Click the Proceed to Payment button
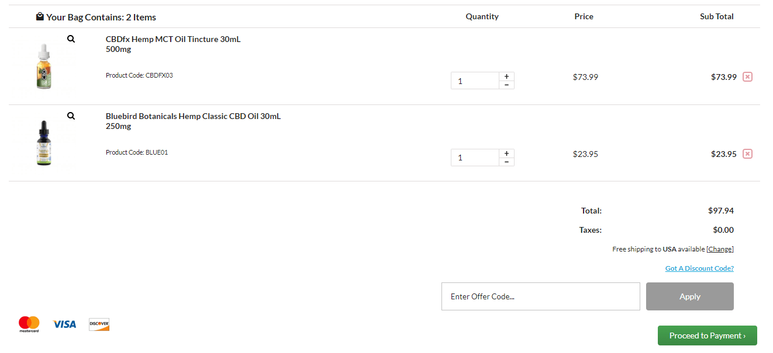Image resolution: width=773 pixels, height=353 pixels. [x=708, y=335]
